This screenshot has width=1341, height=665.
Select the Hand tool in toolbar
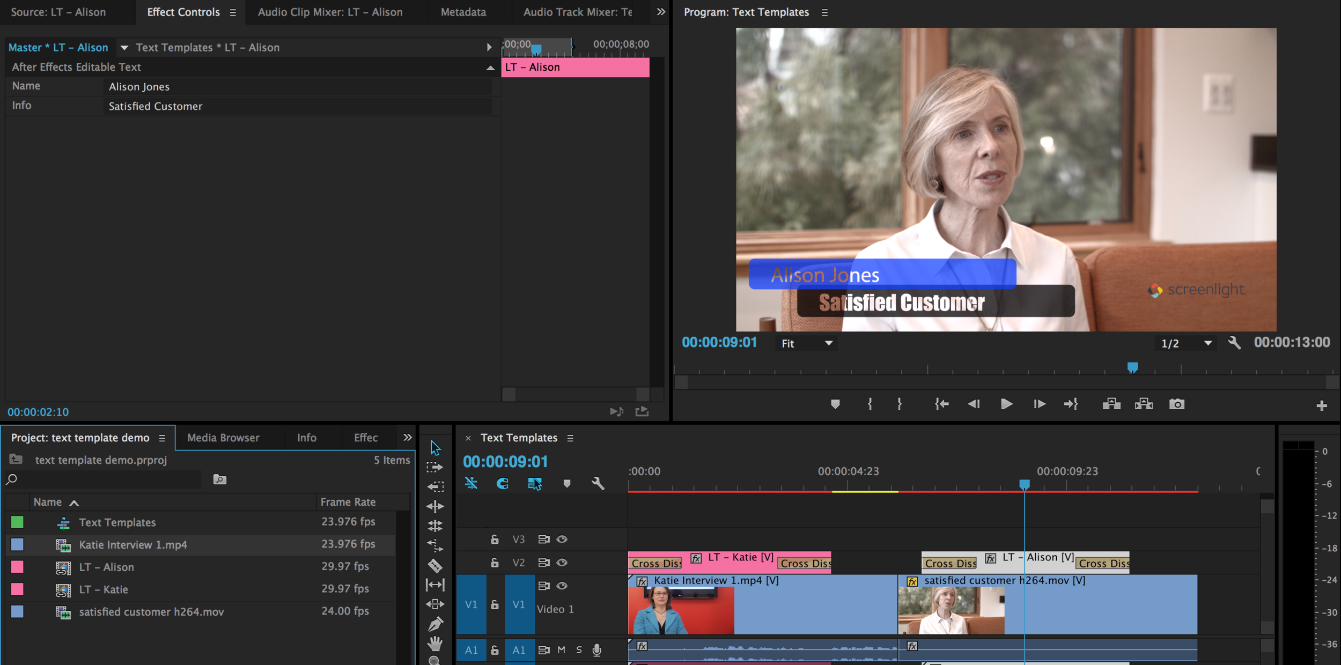[436, 643]
